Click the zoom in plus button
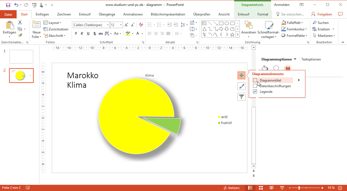This screenshot has height=191, width=347. click(322, 188)
